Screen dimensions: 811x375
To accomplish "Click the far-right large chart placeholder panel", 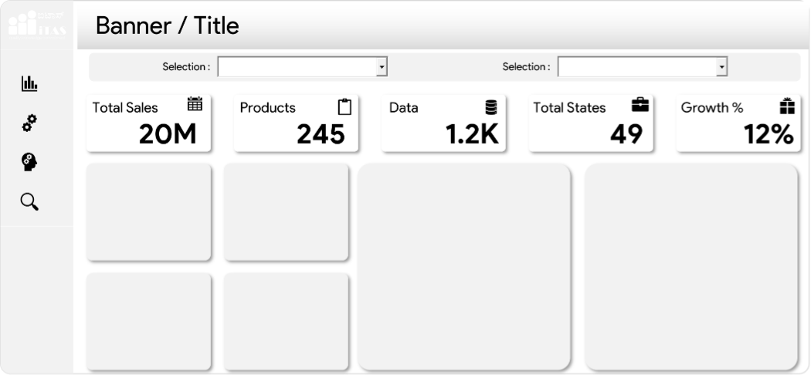I will pos(691,266).
